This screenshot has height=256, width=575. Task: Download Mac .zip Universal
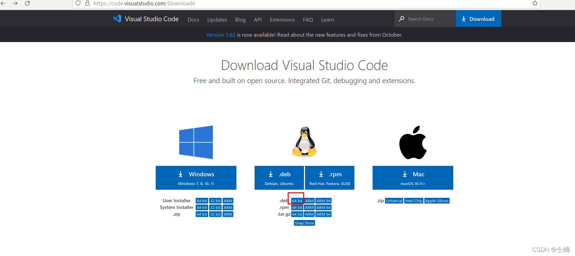coord(394,201)
